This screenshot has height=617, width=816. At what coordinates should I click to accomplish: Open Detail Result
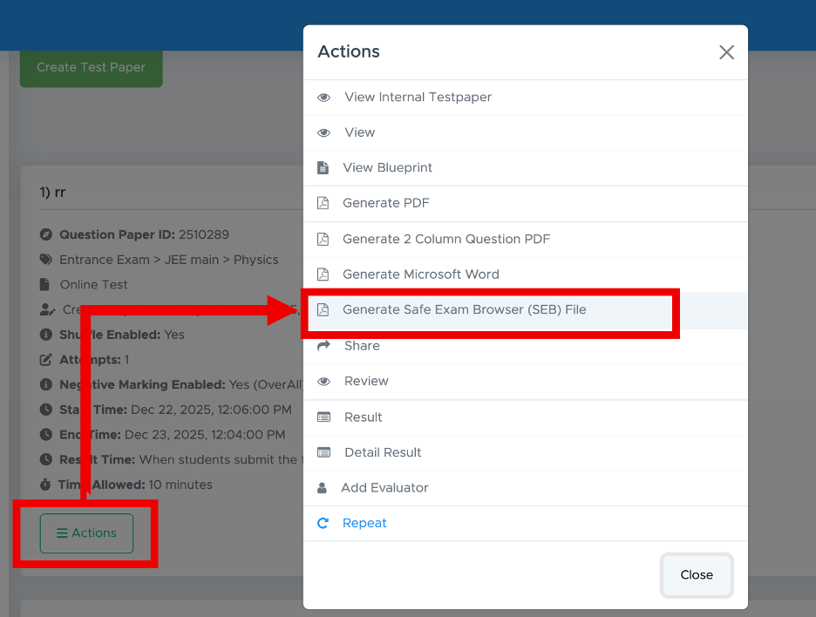click(525, 452)
